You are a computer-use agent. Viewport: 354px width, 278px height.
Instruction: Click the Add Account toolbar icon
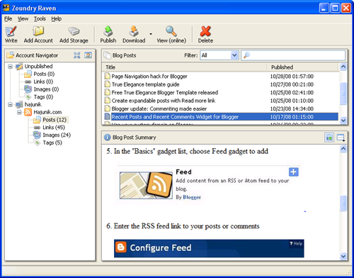click(38, 31)
